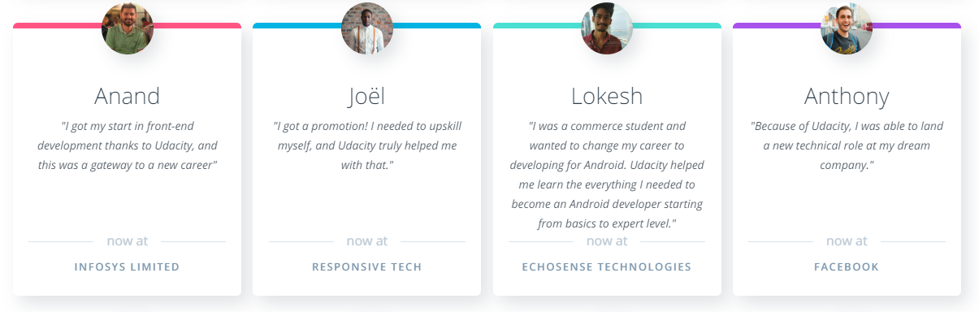Open the ECHOSENSE TECHNOLOGIES company label
The image size is (979, 312).
coord(607,266)
